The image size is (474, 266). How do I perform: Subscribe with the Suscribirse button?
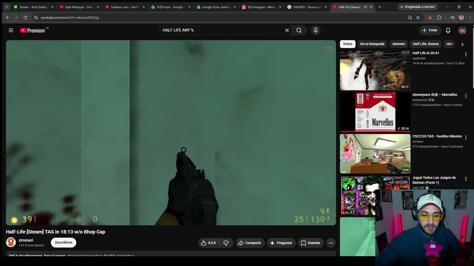click(x=64, y=242)
